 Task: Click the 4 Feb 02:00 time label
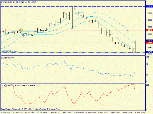click(x=91, y=113)
